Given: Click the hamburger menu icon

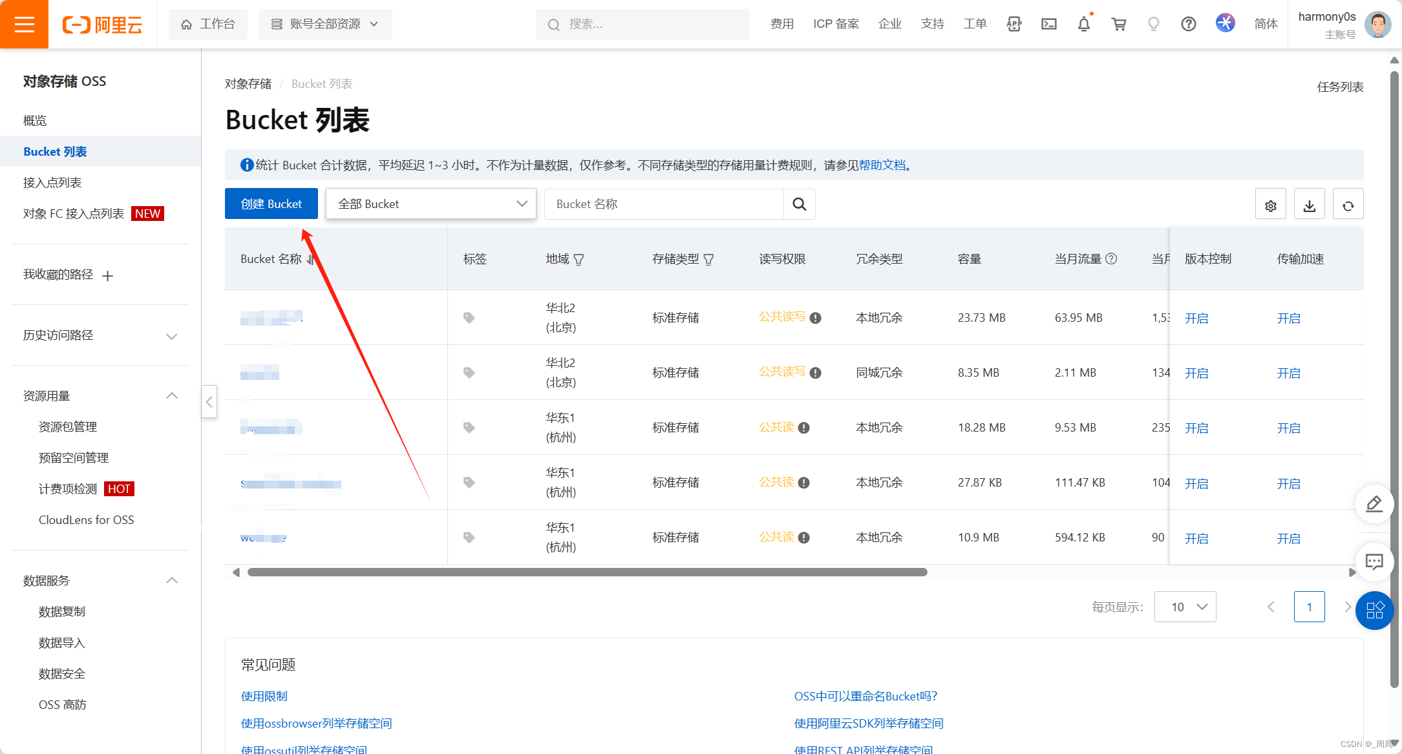Looking at the screenshot, I should pos(24,25).
